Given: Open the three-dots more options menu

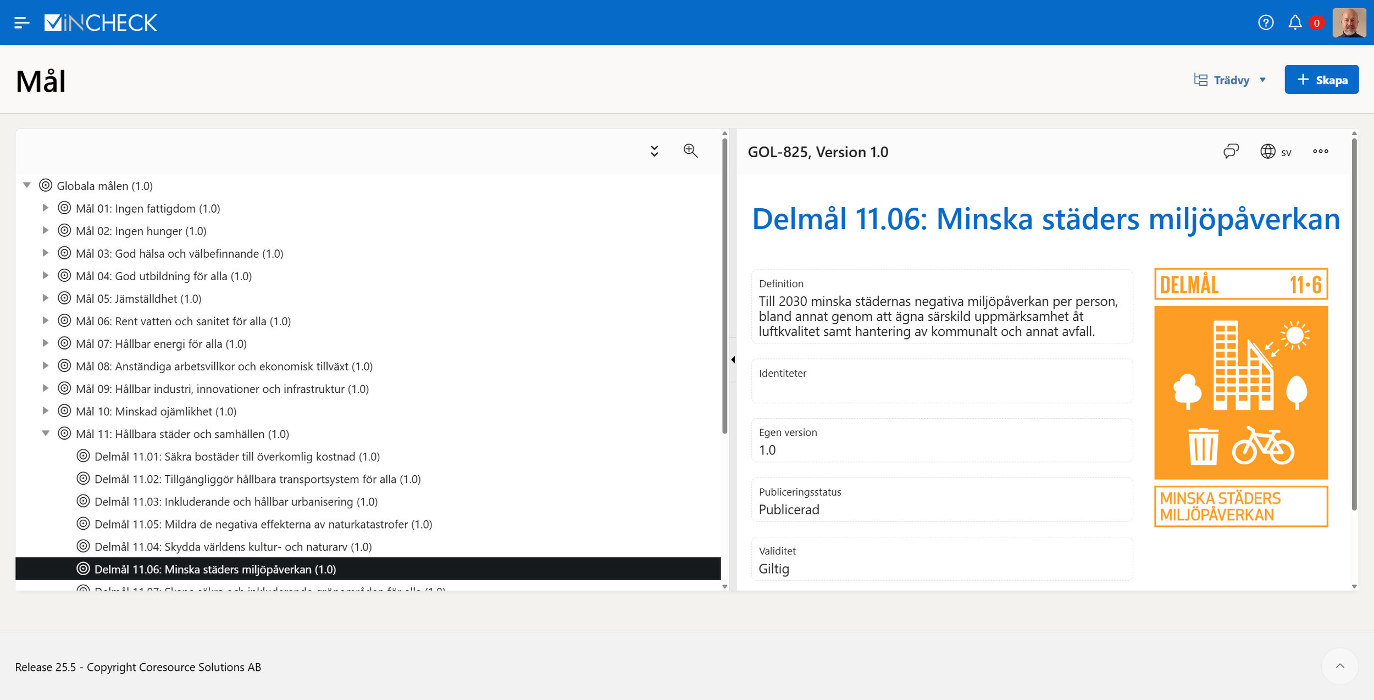Looking at the screenshot, I should tap(1321, 151).
